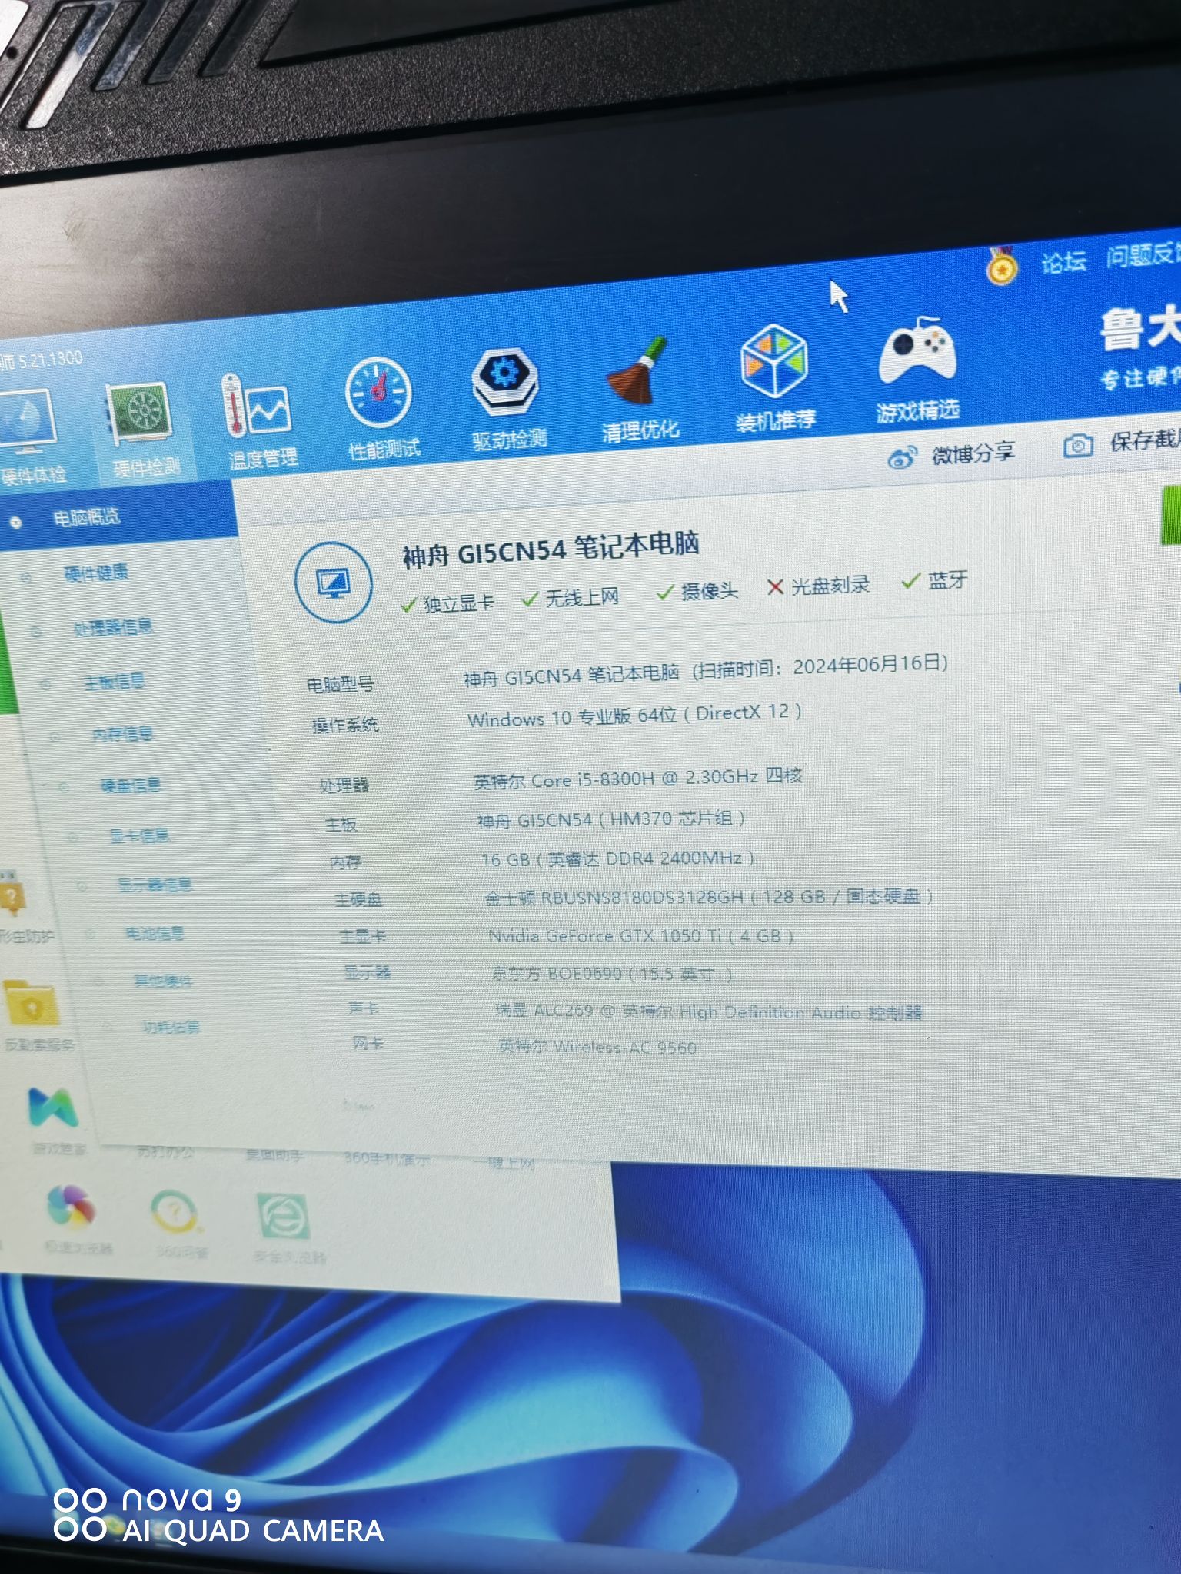Open 显示器信息 sidebar item
This screenshot has height=1574, width=1181.
coord(155,885)
